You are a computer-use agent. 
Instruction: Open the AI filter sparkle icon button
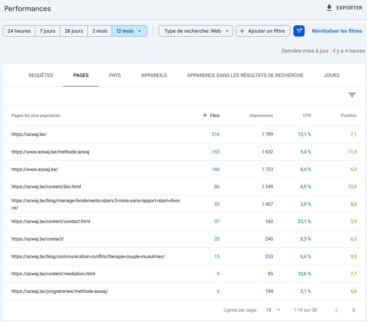click(x=299, y=31)
